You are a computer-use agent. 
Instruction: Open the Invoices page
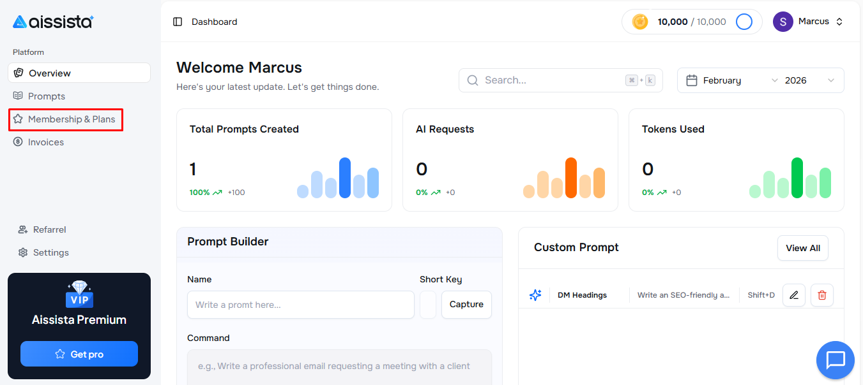(x=45, y=142)
